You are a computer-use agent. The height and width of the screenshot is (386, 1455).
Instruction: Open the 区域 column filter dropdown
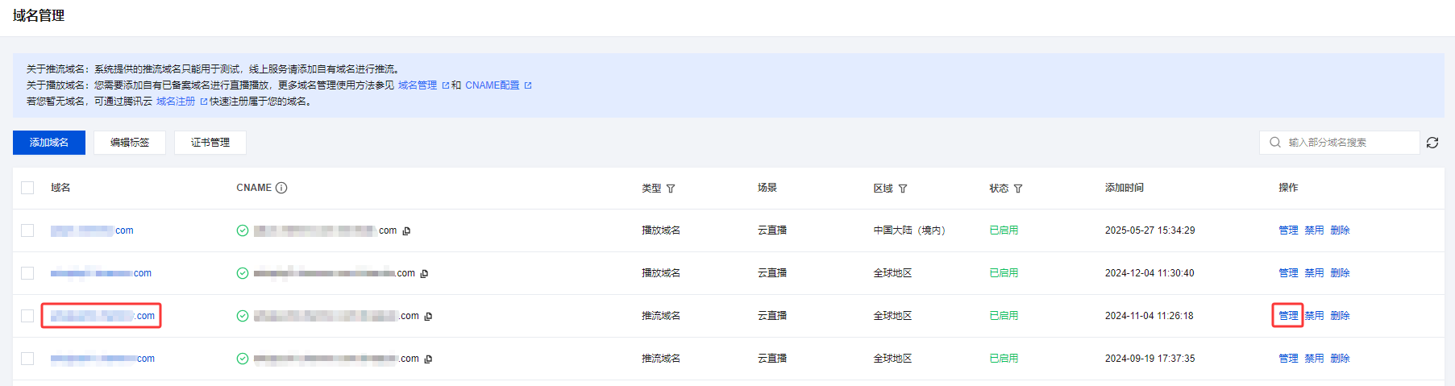point(903,189)
